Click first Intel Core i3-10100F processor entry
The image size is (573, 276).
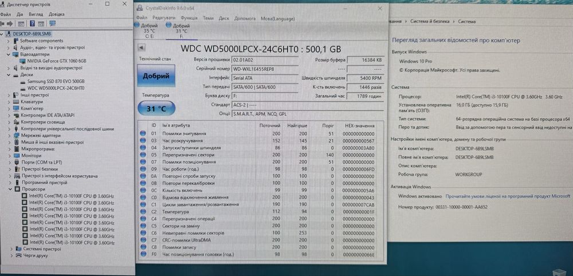pos(72,196)
